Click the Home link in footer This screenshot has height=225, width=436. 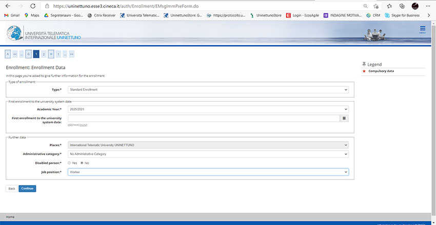[x=10, y=217]
